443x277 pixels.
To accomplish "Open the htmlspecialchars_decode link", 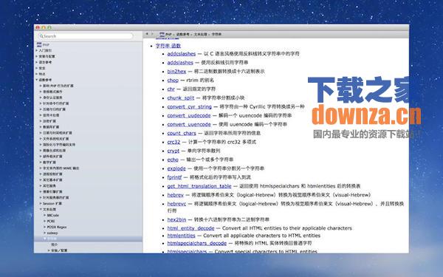I will click(197, 243).
